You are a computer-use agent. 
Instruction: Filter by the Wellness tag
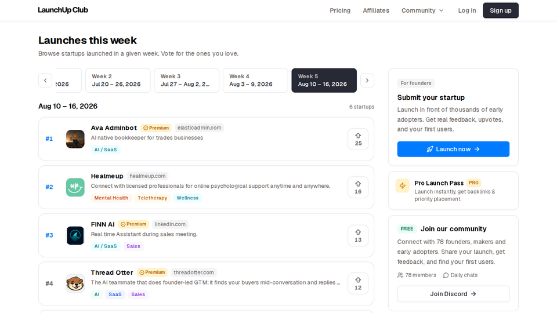tap(187, 198)
